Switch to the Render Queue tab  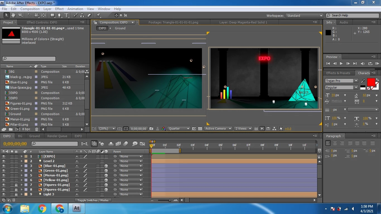coord(57,136)
